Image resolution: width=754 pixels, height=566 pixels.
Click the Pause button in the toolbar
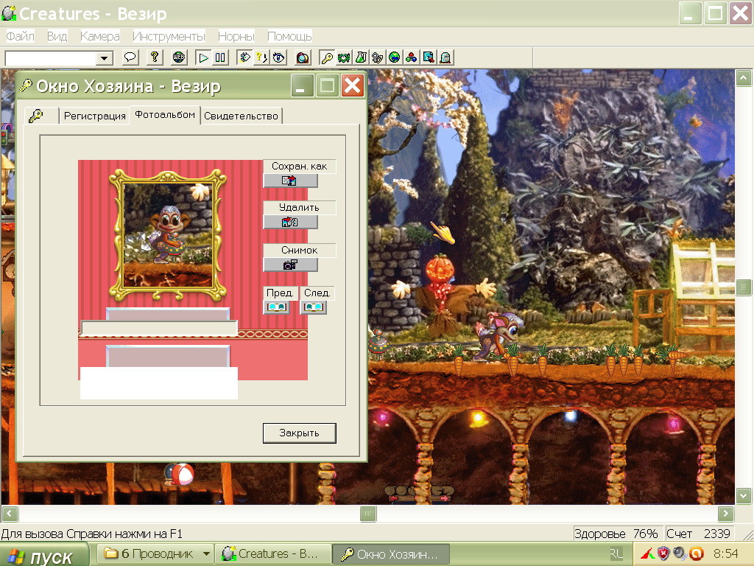pyautogui.click(x=220, y=57)
